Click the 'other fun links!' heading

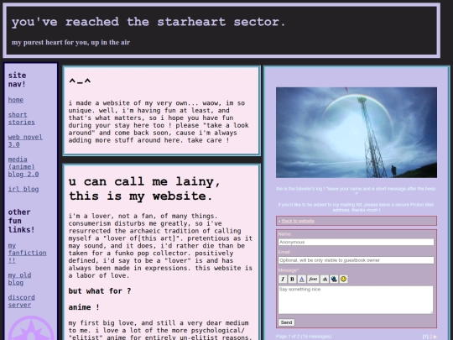(x=21, y=221)
